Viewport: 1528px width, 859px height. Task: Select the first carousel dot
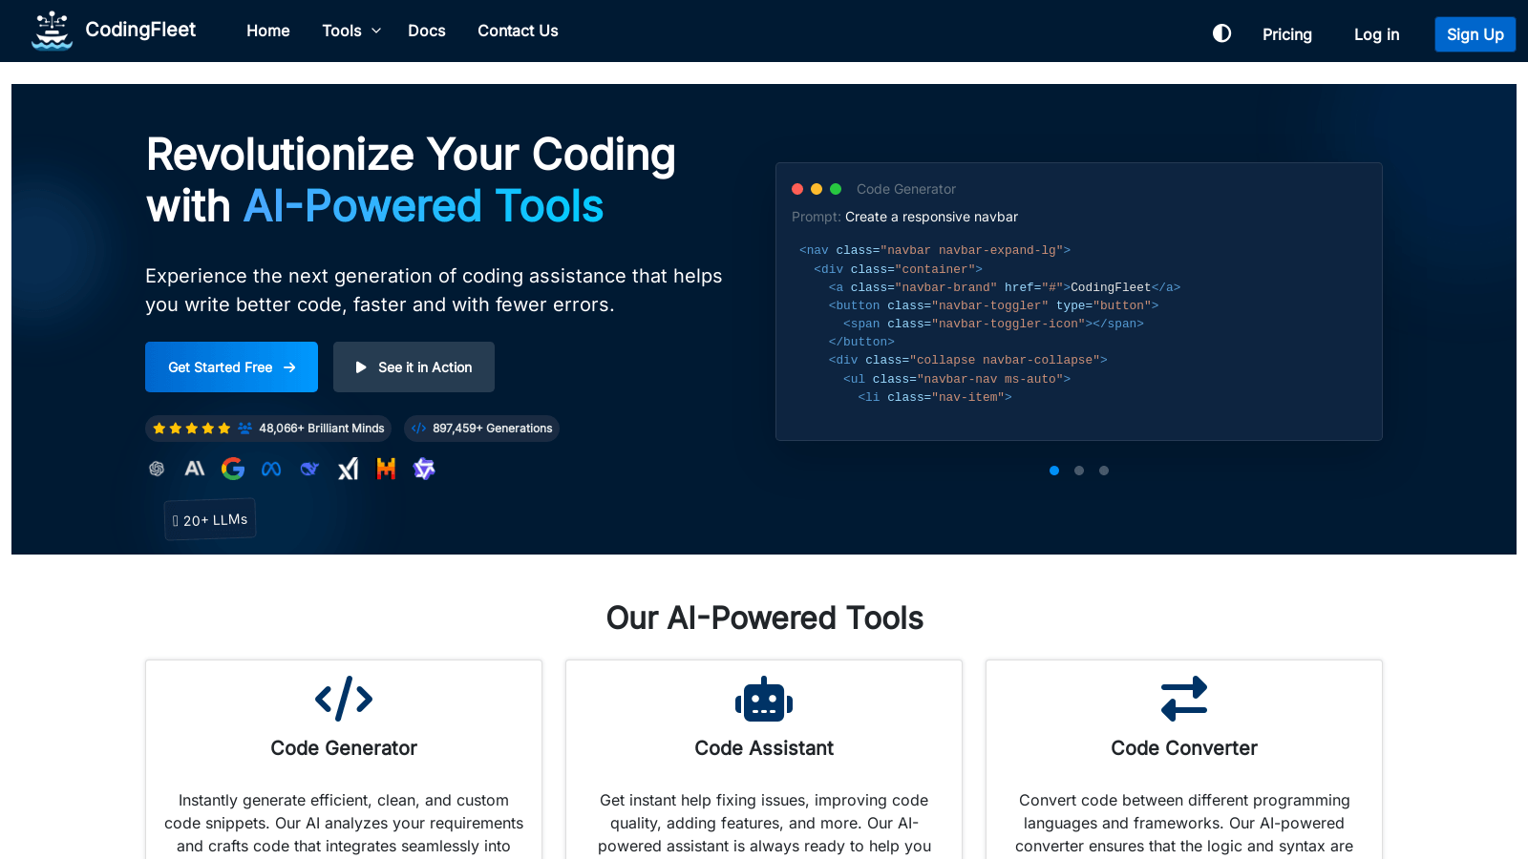1054,471
